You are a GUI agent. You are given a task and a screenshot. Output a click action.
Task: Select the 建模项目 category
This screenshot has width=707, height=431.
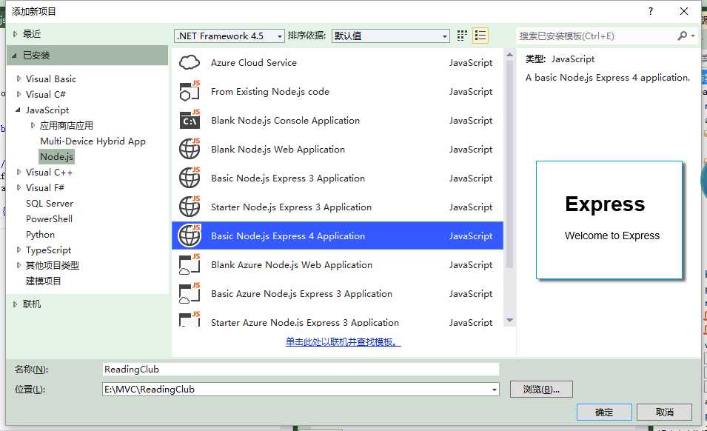[43, 281]
